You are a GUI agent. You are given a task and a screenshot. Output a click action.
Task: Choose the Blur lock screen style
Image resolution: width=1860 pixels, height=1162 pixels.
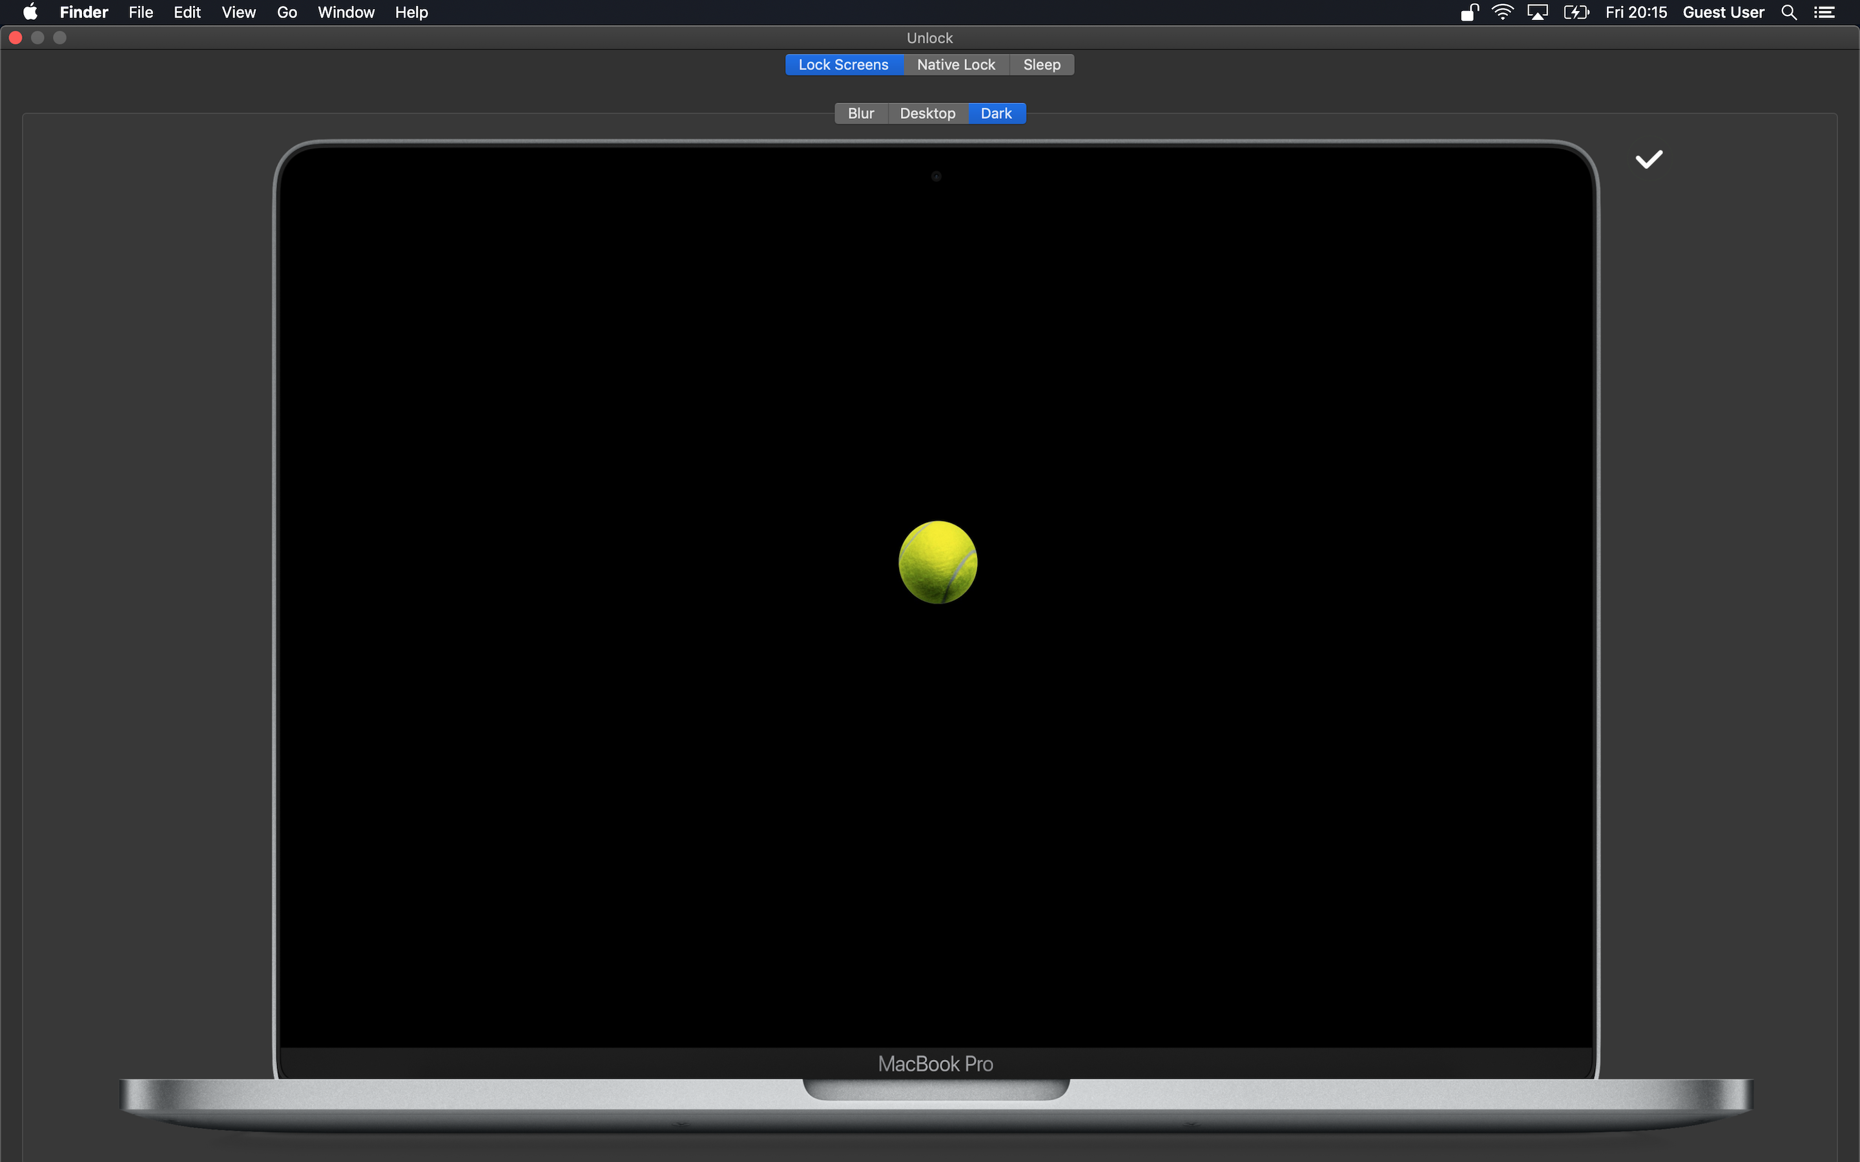point(861,113)
